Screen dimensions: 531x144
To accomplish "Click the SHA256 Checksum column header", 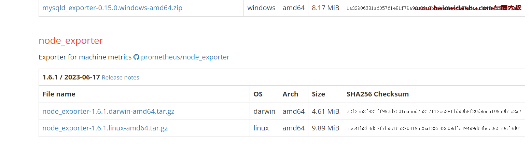I will [x=378, y=94].
